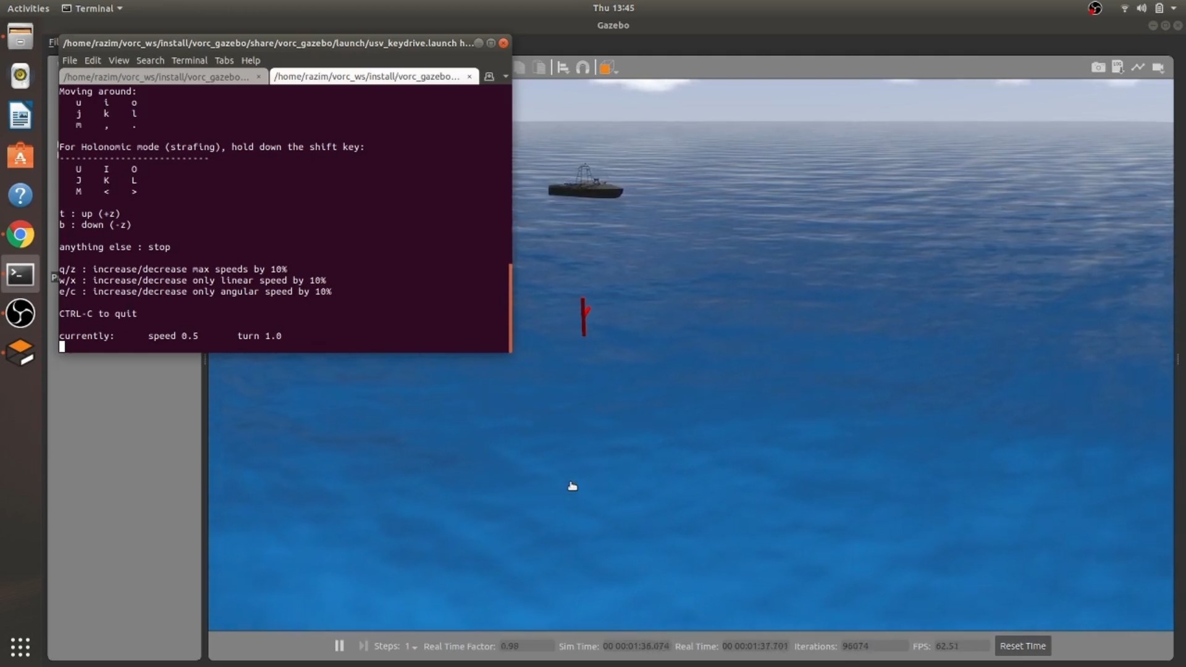
Task: Open the Terminal menu in menu bar
Action: [x=189, y=61]
